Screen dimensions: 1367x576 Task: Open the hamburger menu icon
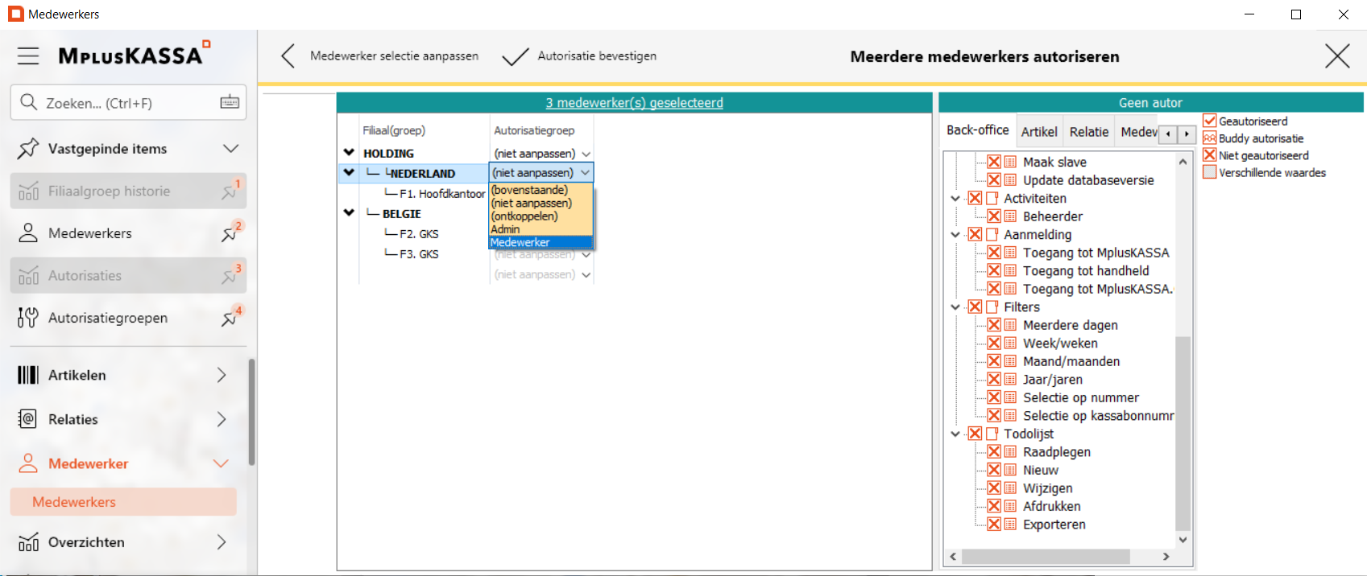click(x=28, y=56)
